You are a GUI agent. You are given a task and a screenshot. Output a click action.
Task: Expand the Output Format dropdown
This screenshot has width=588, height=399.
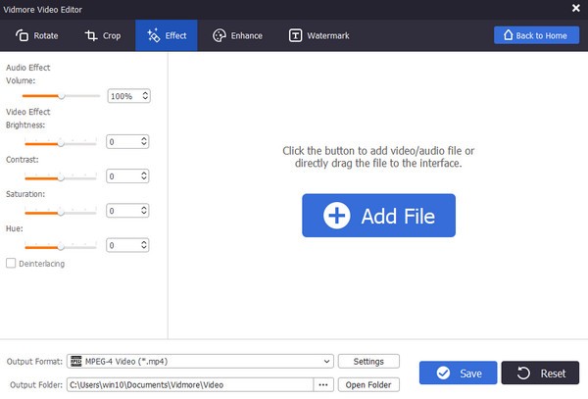point(326,361)
